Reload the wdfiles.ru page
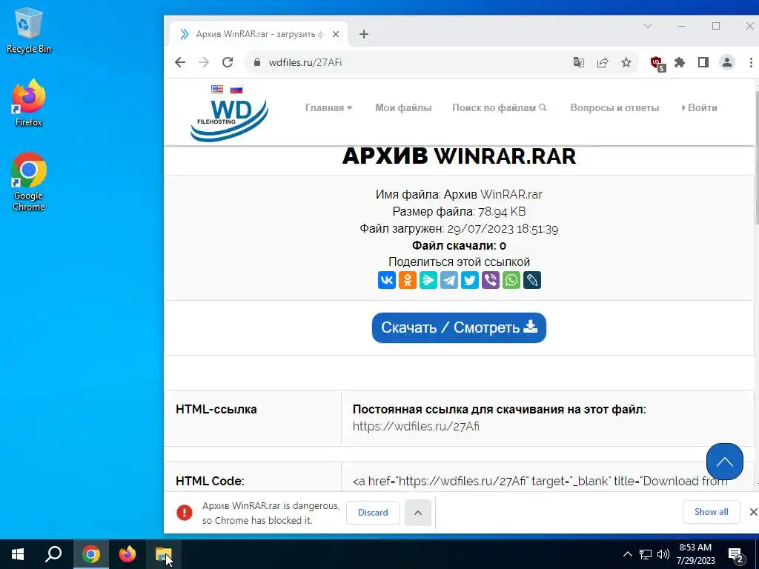 click(228, 62)
